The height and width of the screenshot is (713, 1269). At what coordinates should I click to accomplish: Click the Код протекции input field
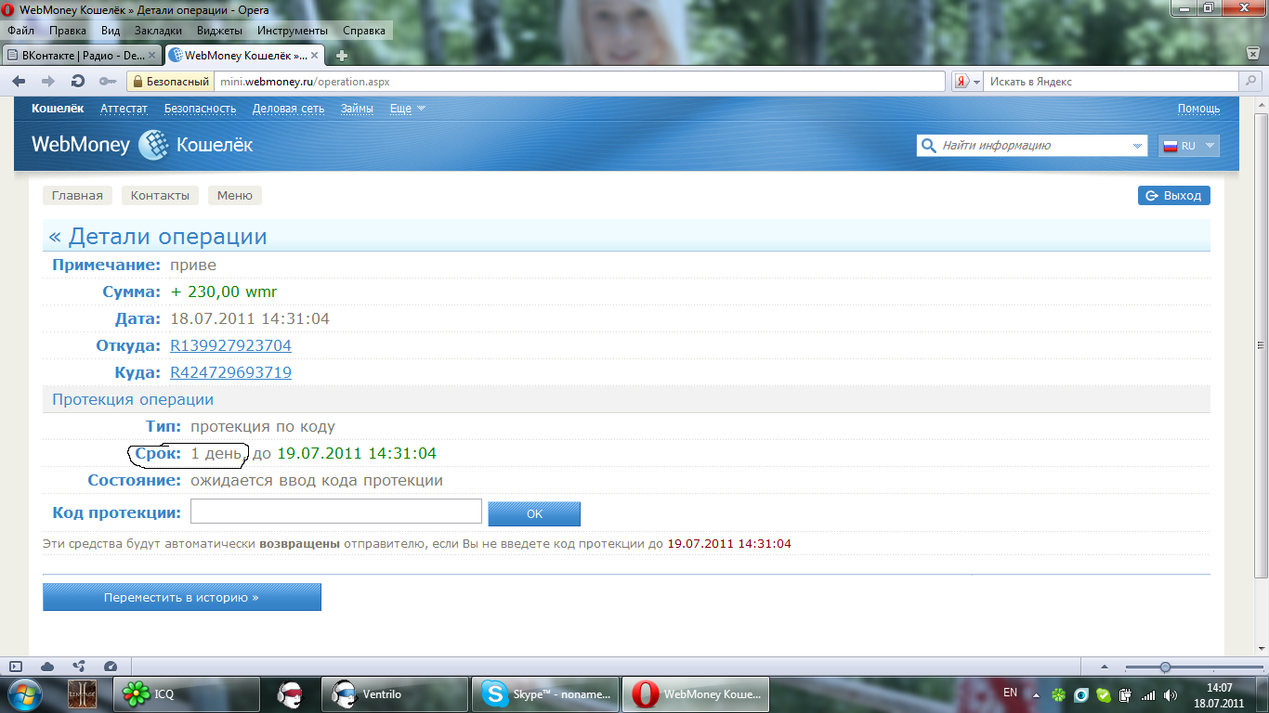click(336, 512)
